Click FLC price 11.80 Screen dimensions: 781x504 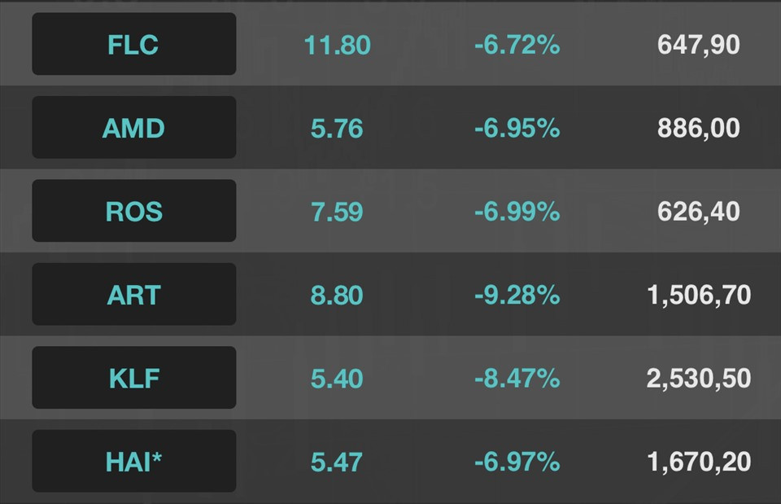pyautogui.click(x=337, y=45)
